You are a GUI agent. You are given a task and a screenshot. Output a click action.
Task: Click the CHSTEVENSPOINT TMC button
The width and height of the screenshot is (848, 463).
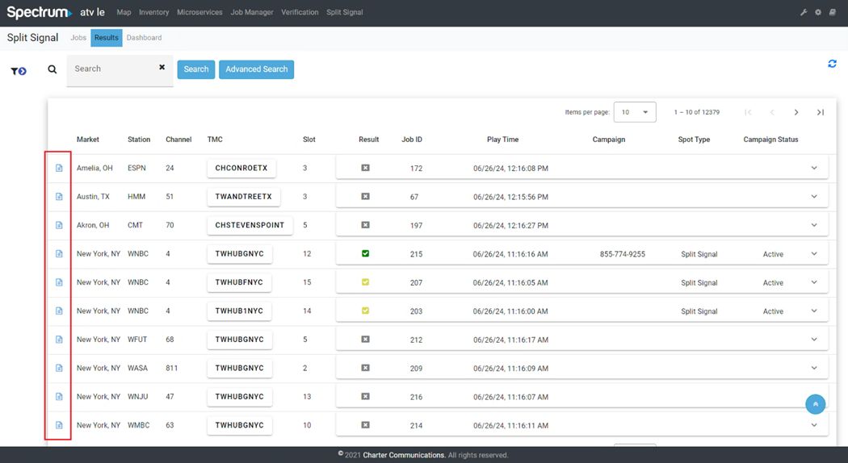[250, 225]
